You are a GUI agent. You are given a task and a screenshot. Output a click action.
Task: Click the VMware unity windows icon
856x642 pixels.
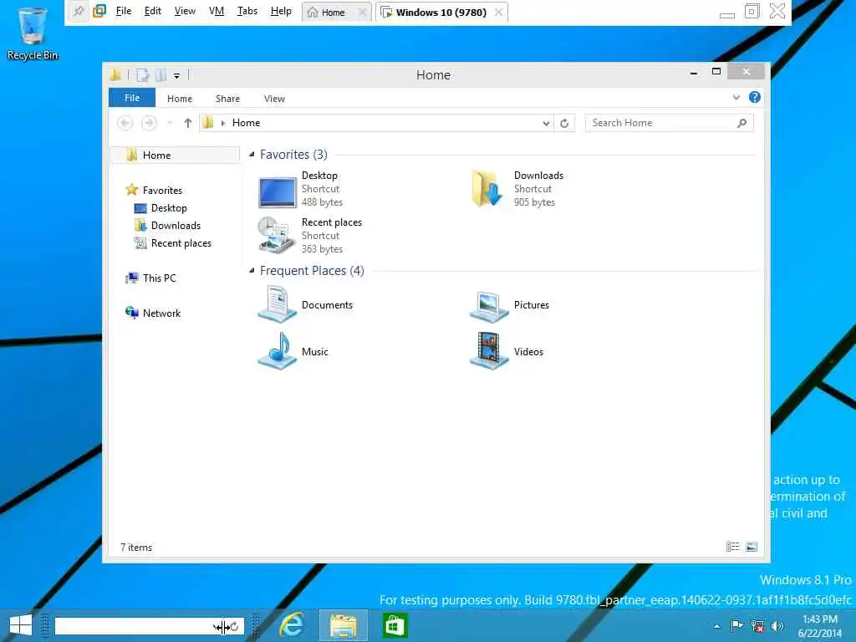99,11
